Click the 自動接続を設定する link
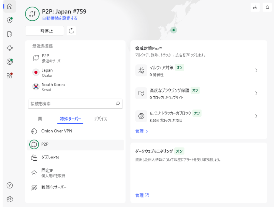The width and height of the screenshot is (277, 207). (60, 18)
